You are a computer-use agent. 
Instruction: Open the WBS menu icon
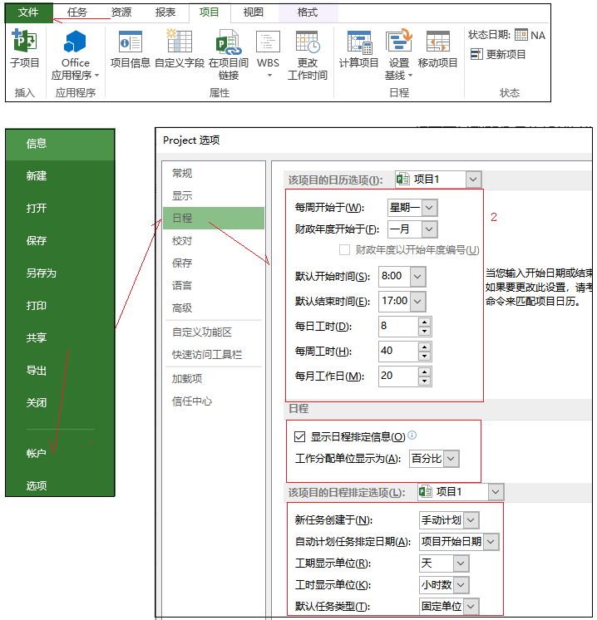coord(268,42)
